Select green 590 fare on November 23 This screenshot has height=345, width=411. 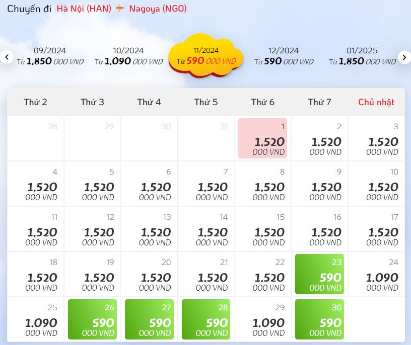click(319, 274)
